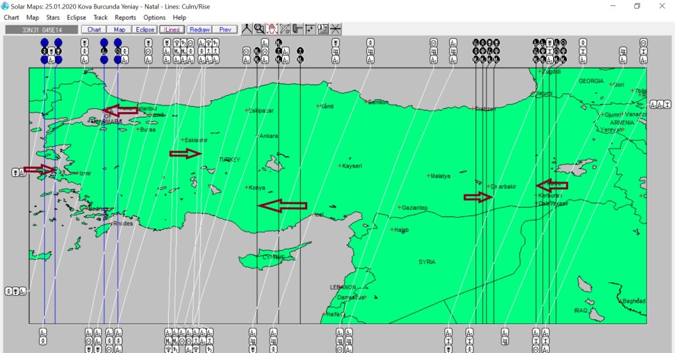Activate the magnifier zoom tool
This screenshot has width=675, height=353.
(260, 29)
